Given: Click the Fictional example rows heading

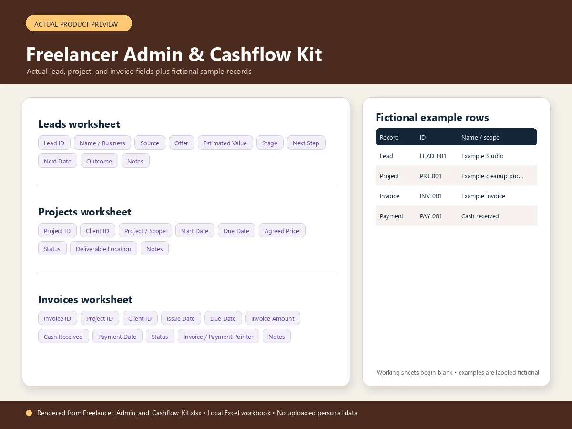Looking at the screenshot, I should click(432, 117).
